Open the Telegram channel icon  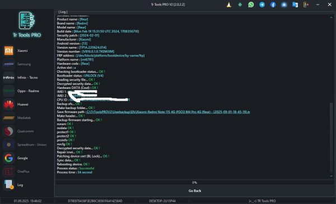pos(262,4)
